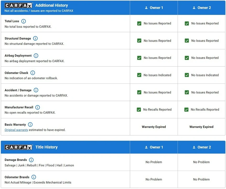The height and width of the screenshot is (189, 226).
Task: Click Owner 2 person icon in Additional History
Action: pyautogui.click(x=194, y=8)
